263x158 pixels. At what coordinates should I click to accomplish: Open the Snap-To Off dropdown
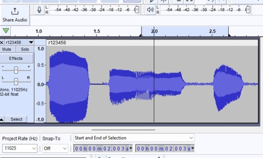[55, 148]
